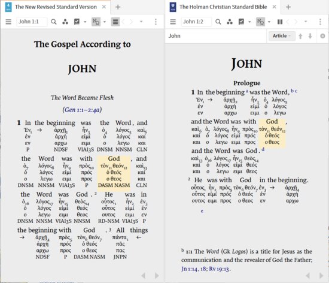Click the find box containing John

(216, 36)
